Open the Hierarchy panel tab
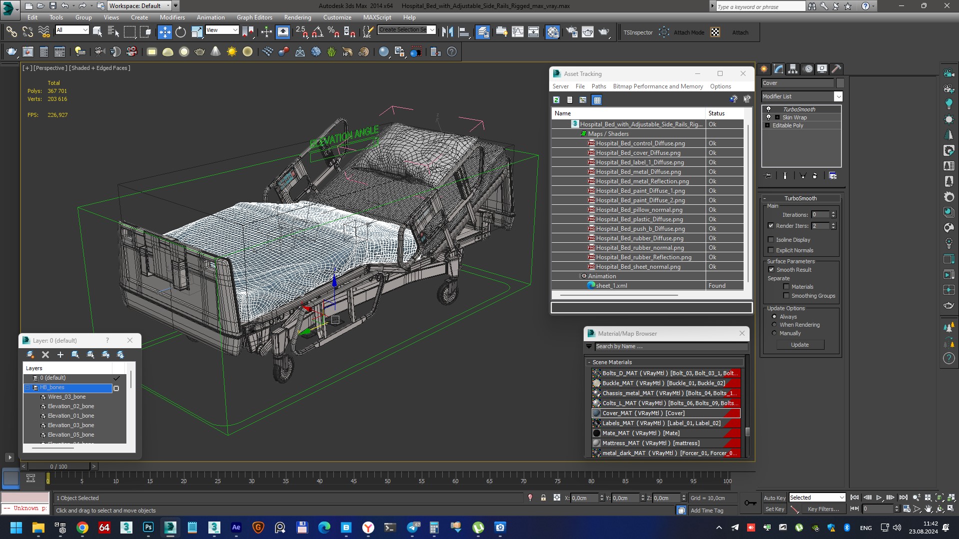 793,69
